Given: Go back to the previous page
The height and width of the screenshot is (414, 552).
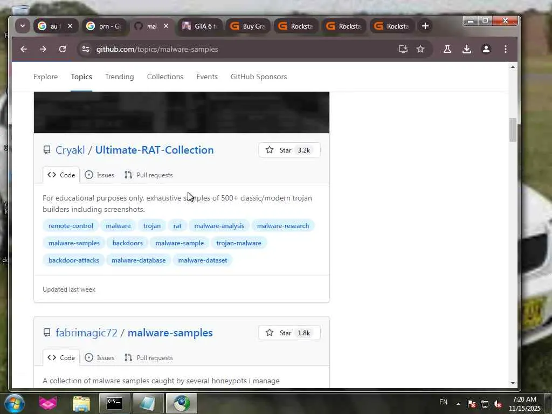Looking at the screenshot, I should (x=24, y=49).
